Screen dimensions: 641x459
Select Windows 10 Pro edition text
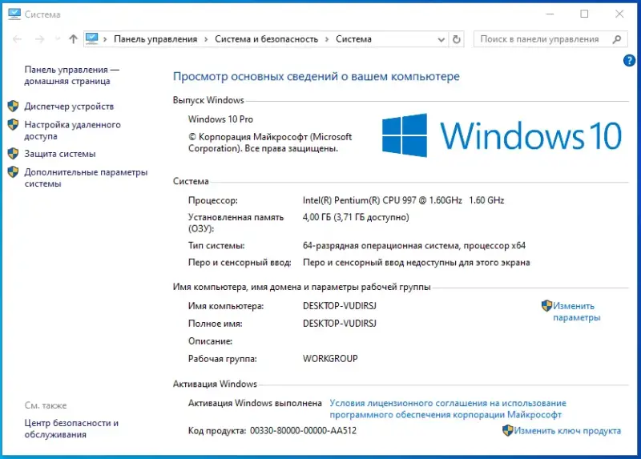click(221, 119)
